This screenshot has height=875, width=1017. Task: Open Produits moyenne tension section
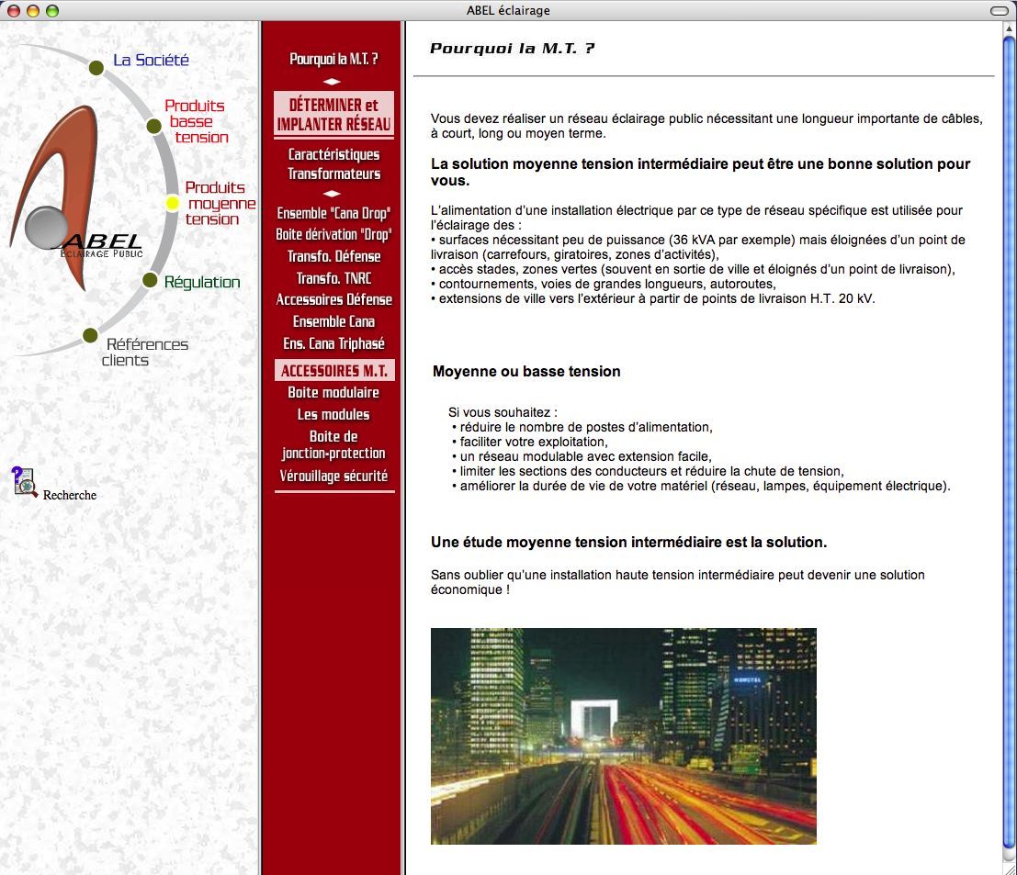tap(220, 204)
